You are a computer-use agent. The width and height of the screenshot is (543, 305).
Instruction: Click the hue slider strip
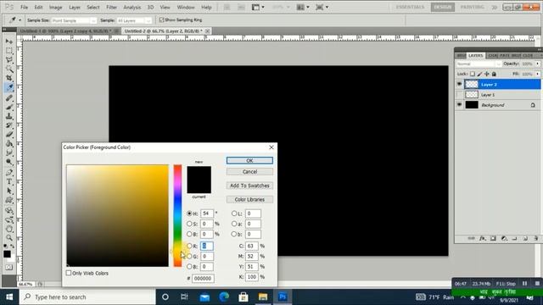point(177,215)
